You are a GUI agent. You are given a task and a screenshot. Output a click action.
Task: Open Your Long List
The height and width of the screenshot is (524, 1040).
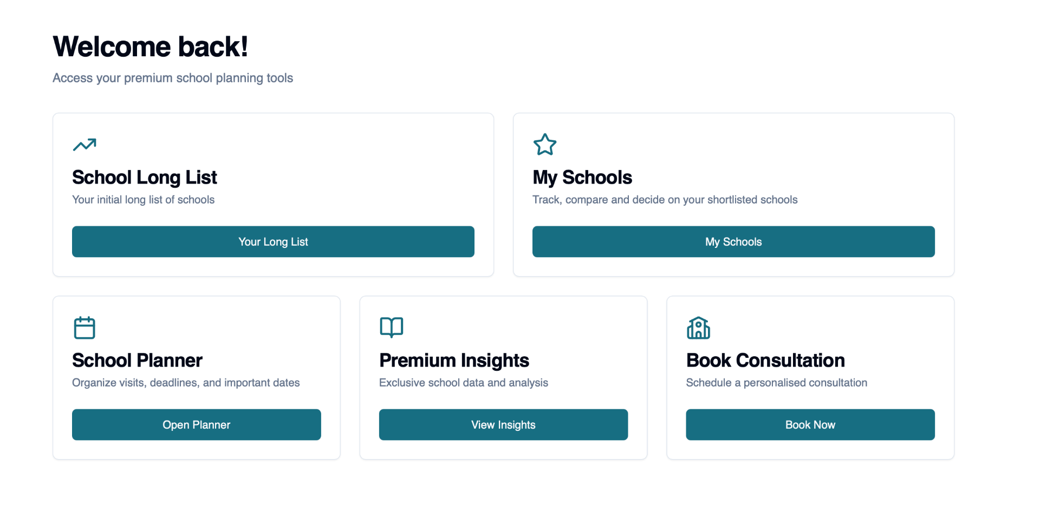tap(273, 241)
